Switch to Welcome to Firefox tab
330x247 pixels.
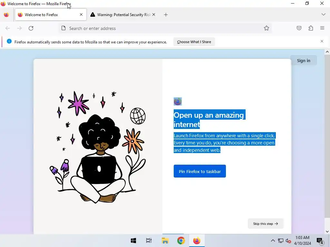[x=51, y=15]
